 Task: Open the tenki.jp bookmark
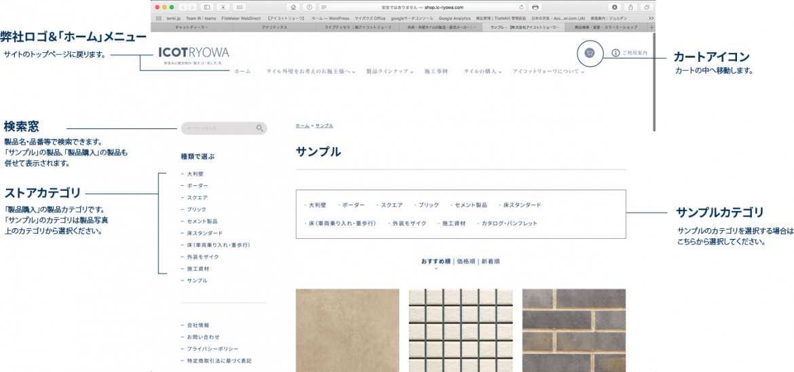[x=174, y=18]
